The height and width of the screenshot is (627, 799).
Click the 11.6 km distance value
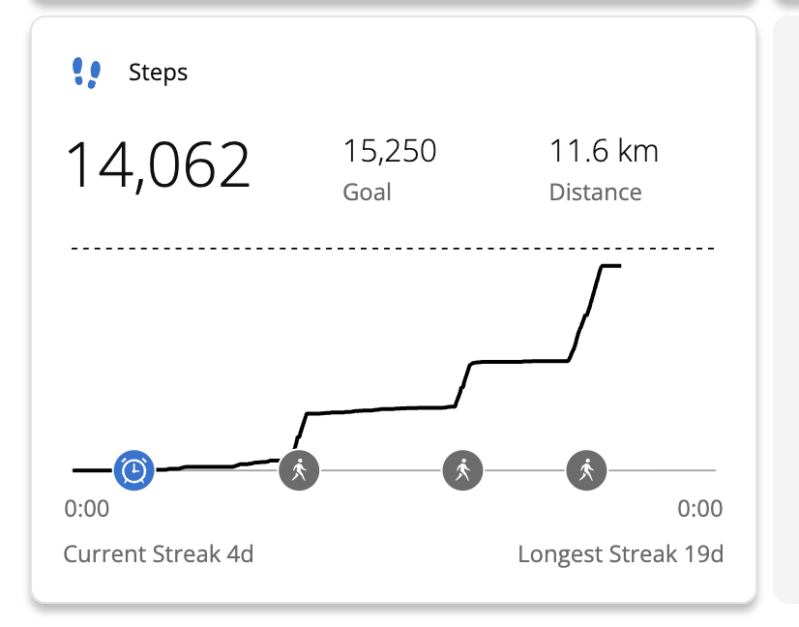(x=604, y=152)
